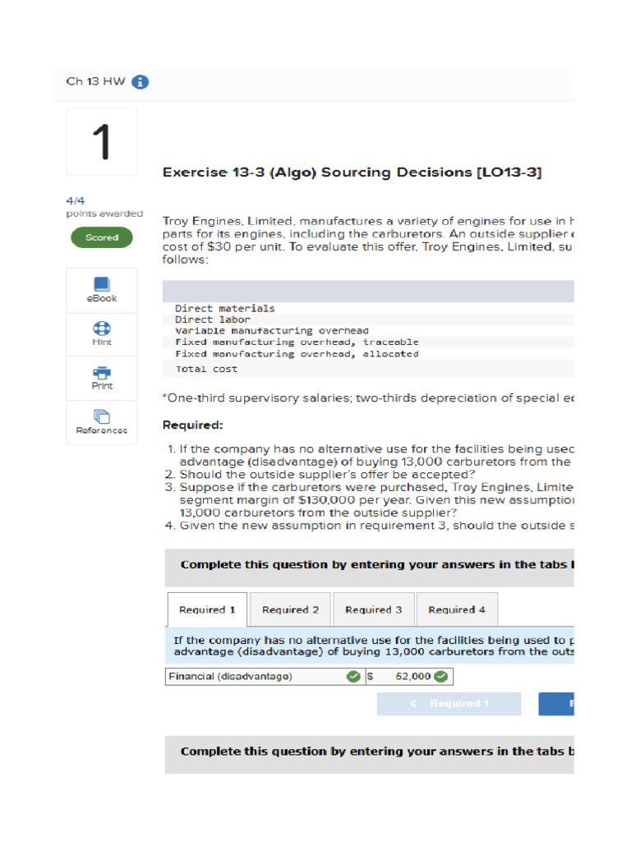This screenshot has height=841, width=631.
Task: Click the info icon beside Ch 13 HW
Action: tap(140, 82)
